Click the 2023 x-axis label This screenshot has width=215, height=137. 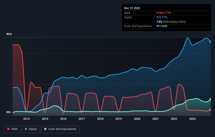[x=192, y=119]
